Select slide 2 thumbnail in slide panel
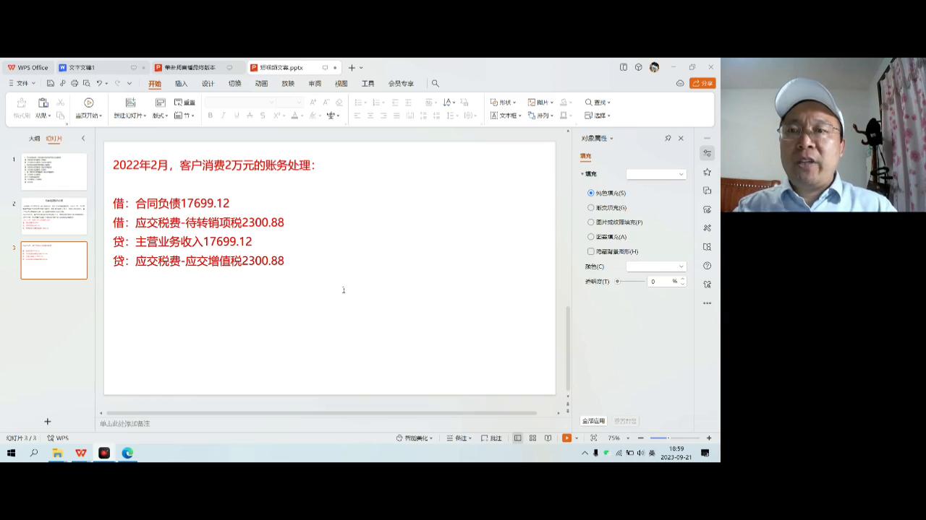926x520 pixels. click(x=54, y=215)
